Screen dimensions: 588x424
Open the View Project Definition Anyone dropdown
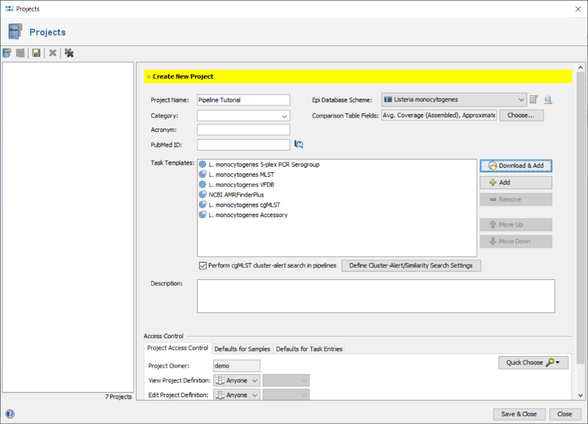(236, 380)
